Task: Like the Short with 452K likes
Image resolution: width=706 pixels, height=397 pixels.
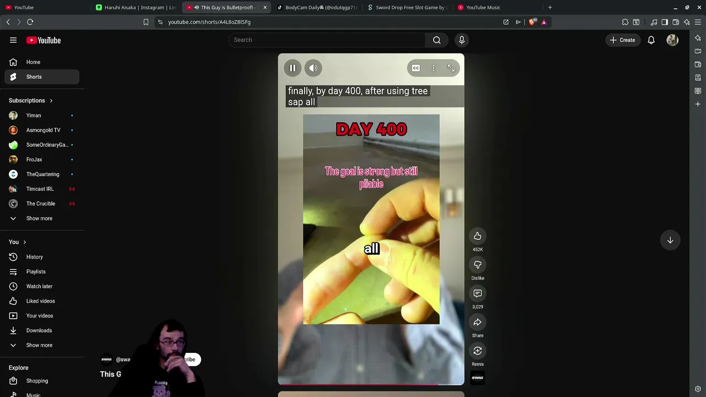Action: [x=478, y=236]
